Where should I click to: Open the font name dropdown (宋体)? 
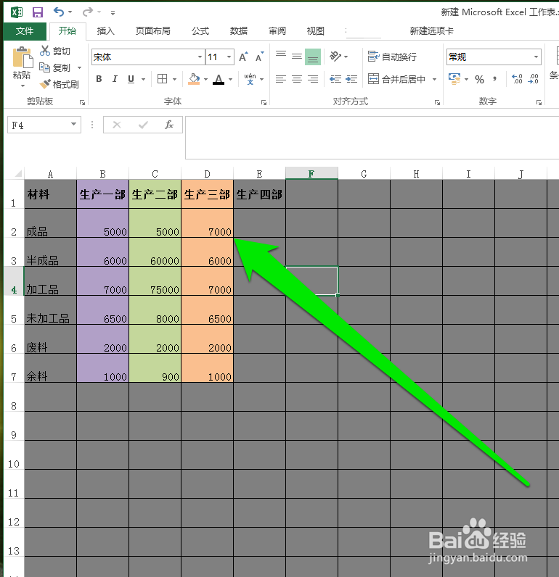point(200,57)
